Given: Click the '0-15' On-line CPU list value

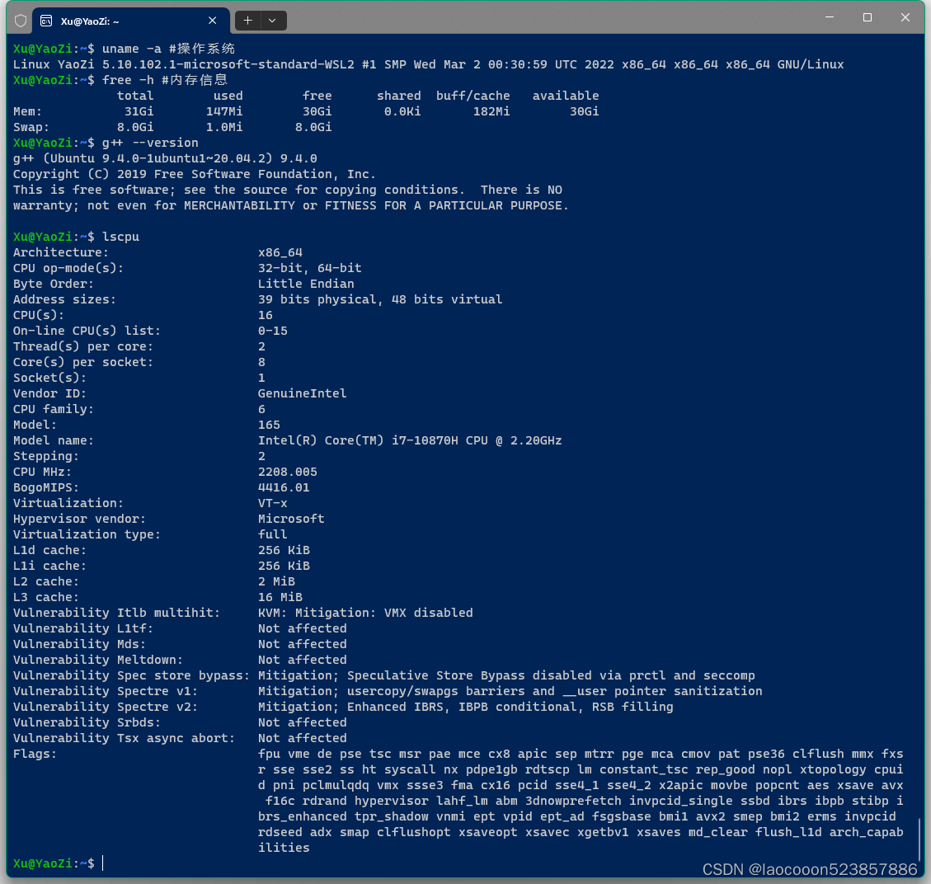Looking at the screenshot, I should click(x=272, y=331).
